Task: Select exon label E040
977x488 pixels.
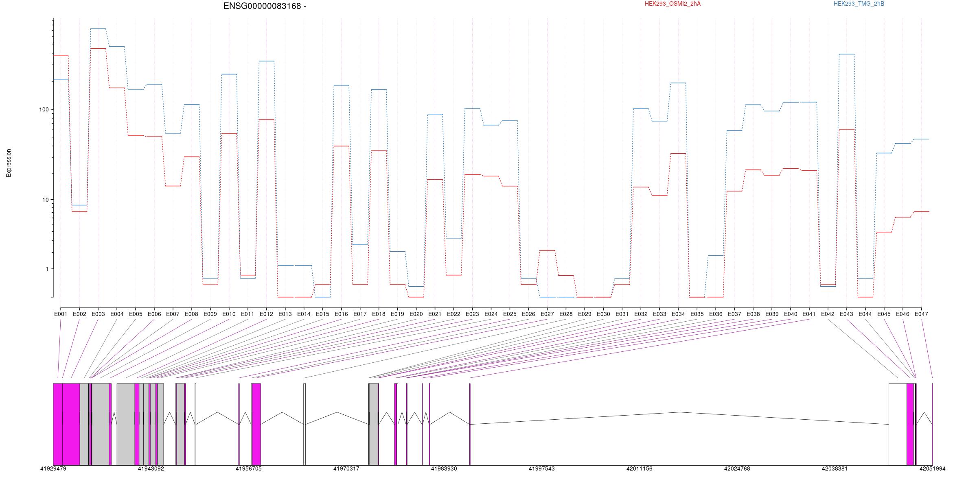Action: coord(791,314)
